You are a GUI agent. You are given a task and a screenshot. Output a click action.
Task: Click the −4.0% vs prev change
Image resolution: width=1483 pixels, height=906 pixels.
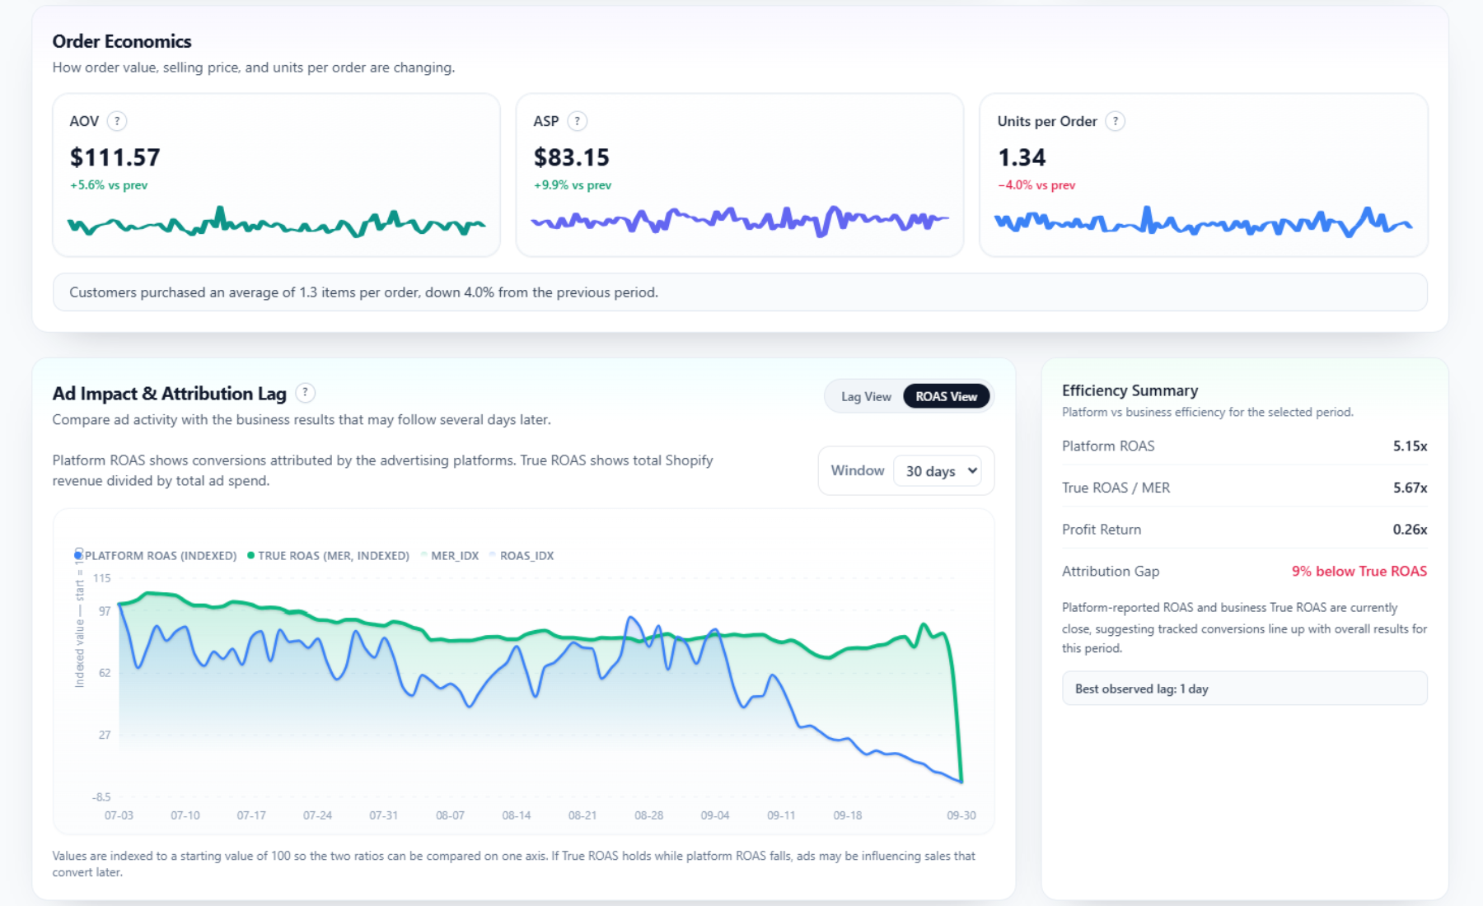(1036, 185)
